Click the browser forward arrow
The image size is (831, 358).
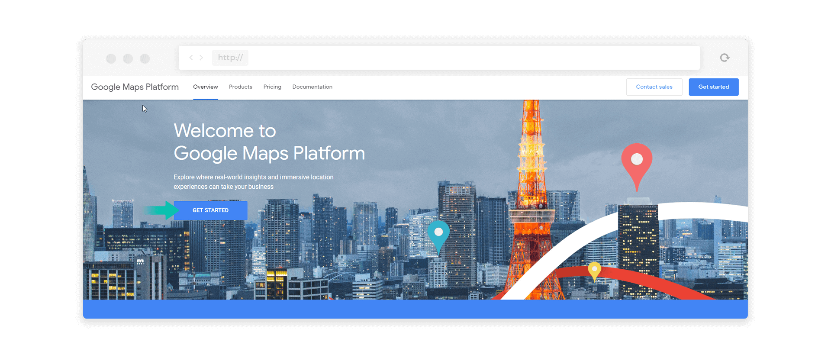click(x=201, y=58)
